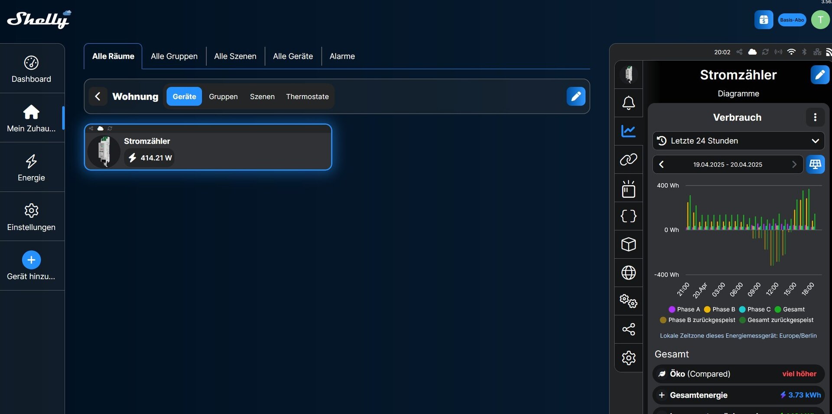
Task: Select the Thermostate tab in Wohnung
Action: pos(307,96)
